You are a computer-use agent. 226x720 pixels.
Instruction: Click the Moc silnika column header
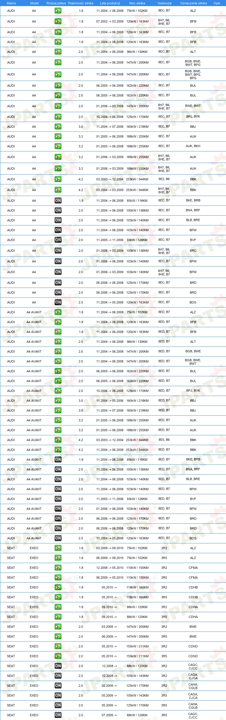tap(137, 3)
